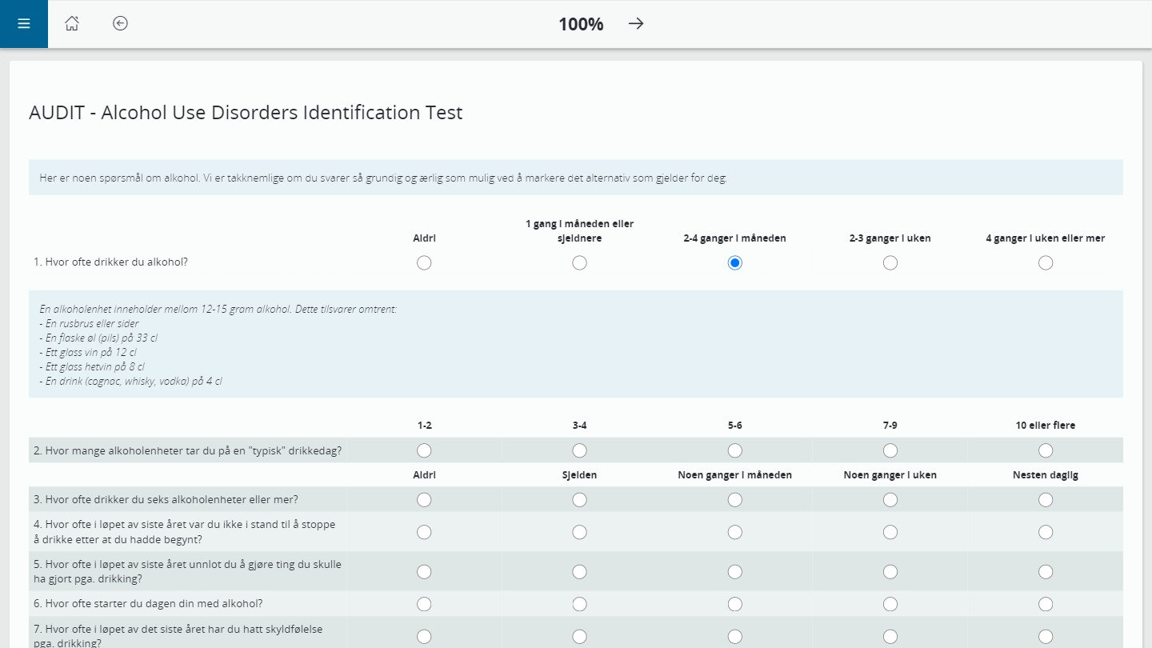
Task: Select '1-2' units for question 2
Action: 424,450
